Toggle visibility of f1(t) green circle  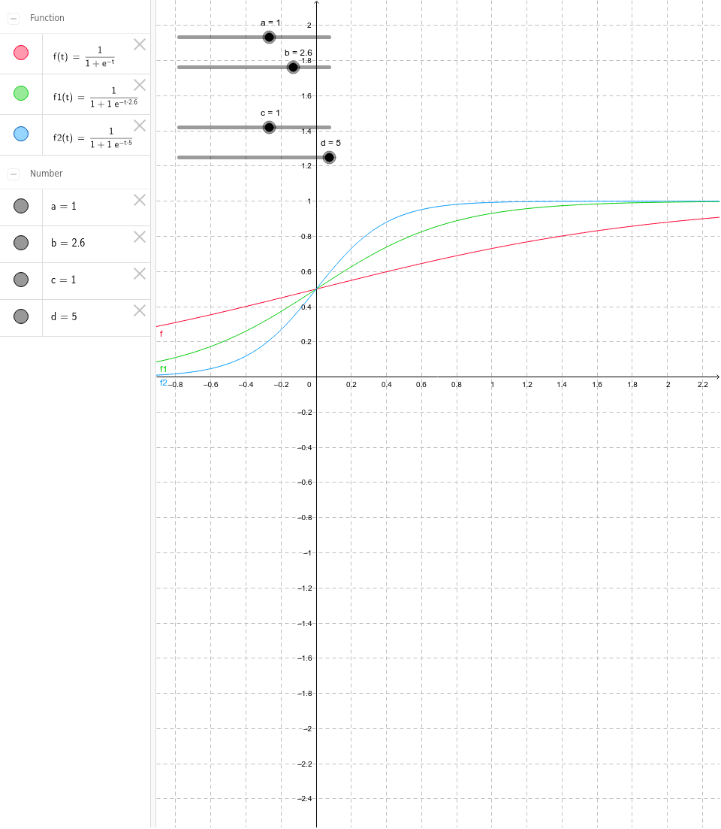21,94
